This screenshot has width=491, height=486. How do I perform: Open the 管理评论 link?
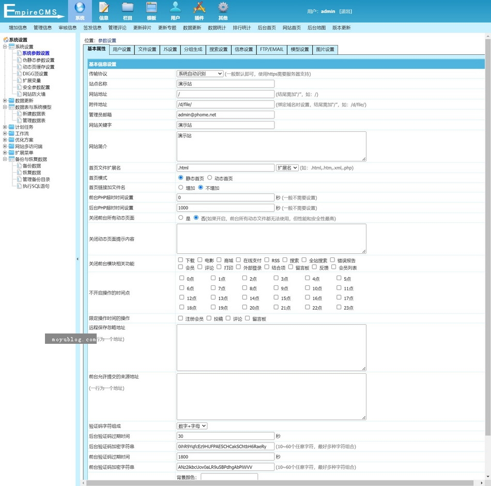click(x=117, y=27)
